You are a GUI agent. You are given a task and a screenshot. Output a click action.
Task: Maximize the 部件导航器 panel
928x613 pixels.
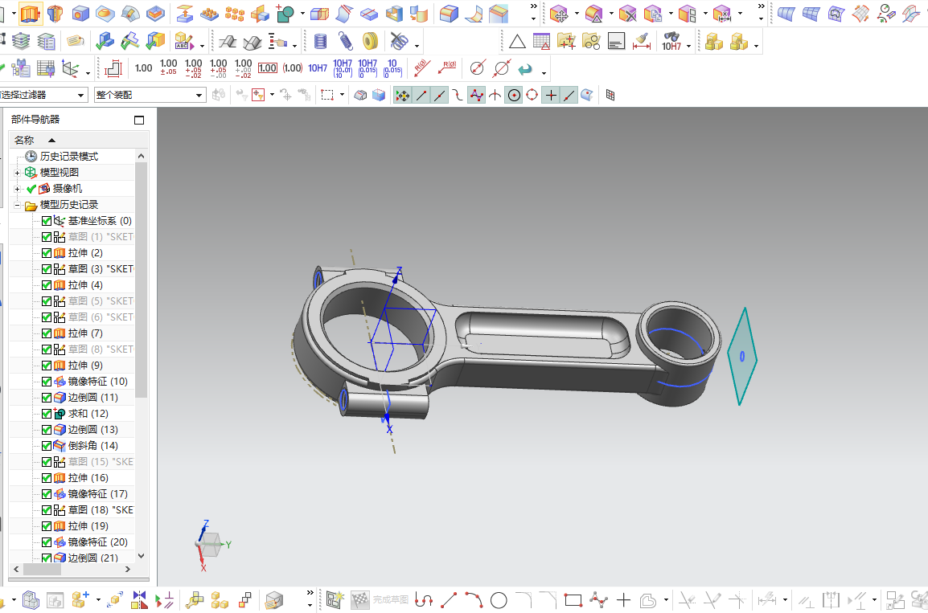click(139, 120)
